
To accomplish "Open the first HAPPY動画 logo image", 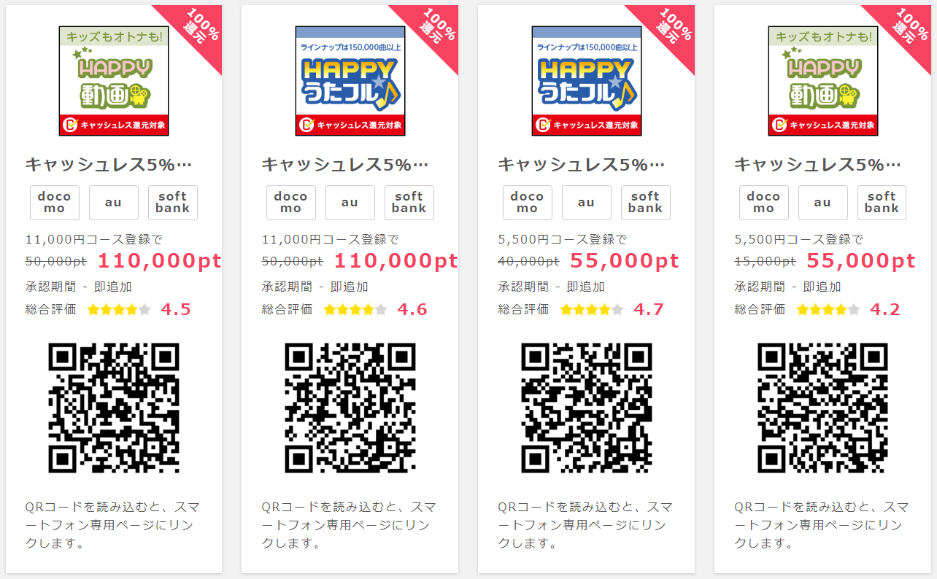I will 114,81.
